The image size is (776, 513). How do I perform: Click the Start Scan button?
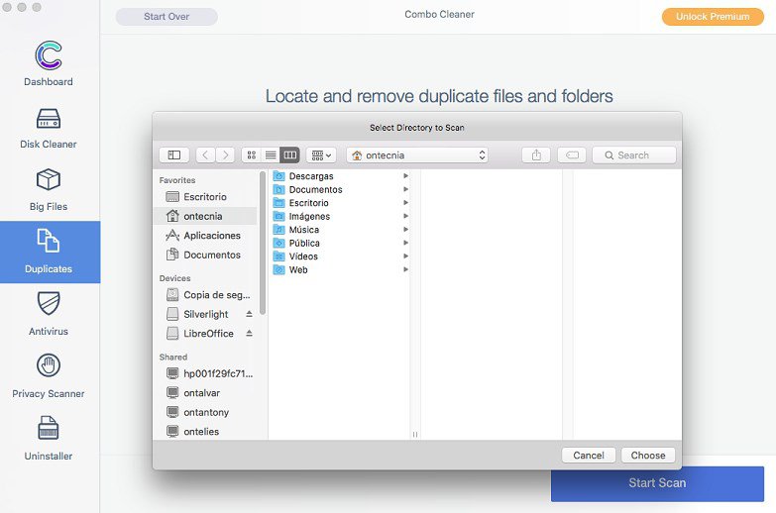657,483
